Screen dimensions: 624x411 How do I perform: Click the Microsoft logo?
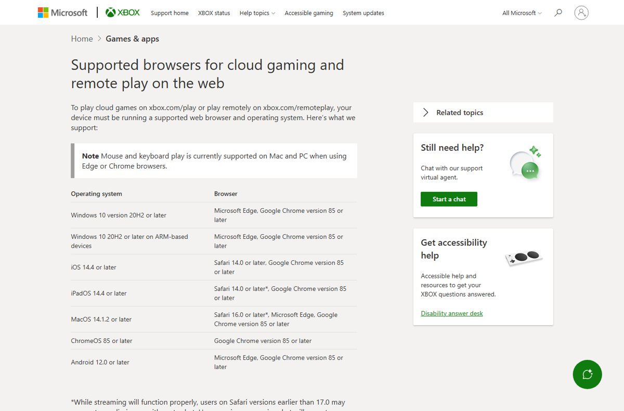click(x=62, y=12)
